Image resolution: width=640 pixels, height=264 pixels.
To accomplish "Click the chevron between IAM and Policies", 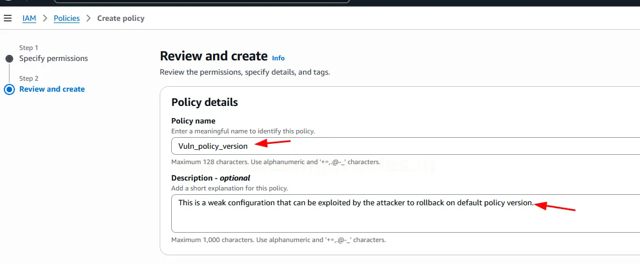I will tap(45, 18).
